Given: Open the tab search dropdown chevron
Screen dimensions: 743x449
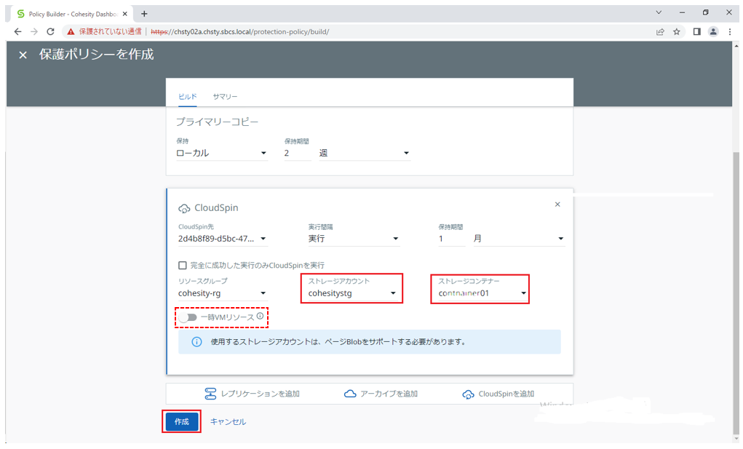Looking at the screenshot, I should coord(659,13).
